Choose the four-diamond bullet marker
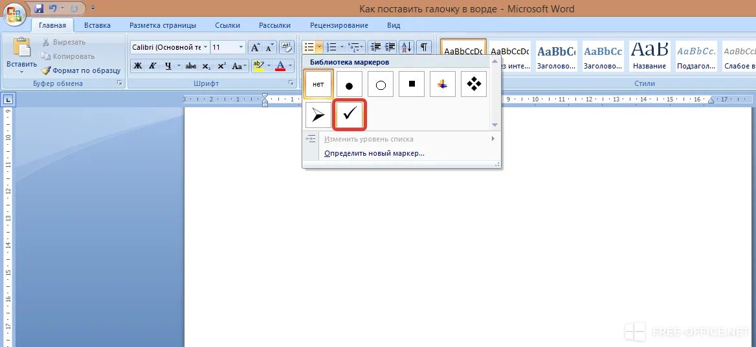Viewport: 756px width, 347px height. (474, 84)
